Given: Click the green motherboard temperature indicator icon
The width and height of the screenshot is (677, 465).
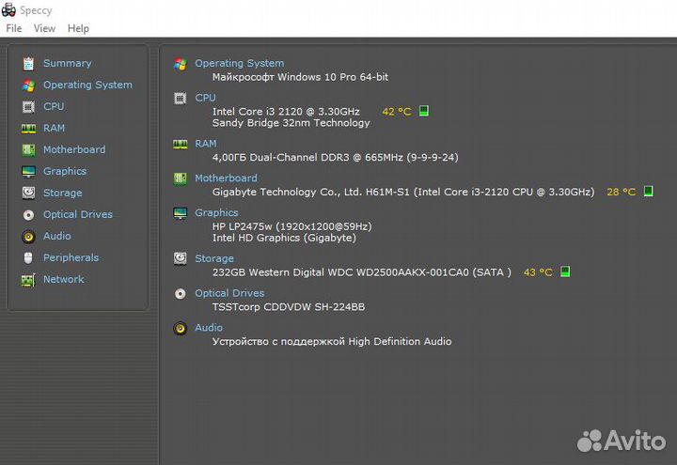Looking at the screenshot, I should tap(648, 191).
